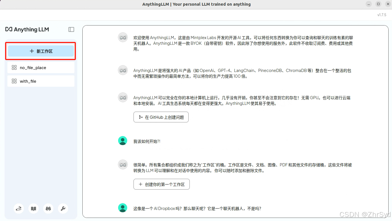Click user avatar beside 我该如何开始 message

(x=123, y=141)
